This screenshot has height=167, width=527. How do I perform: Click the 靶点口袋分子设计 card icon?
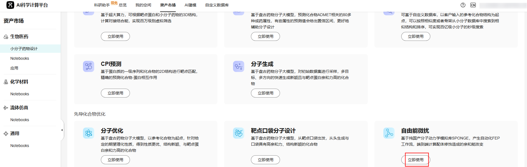tap(239, 133)
